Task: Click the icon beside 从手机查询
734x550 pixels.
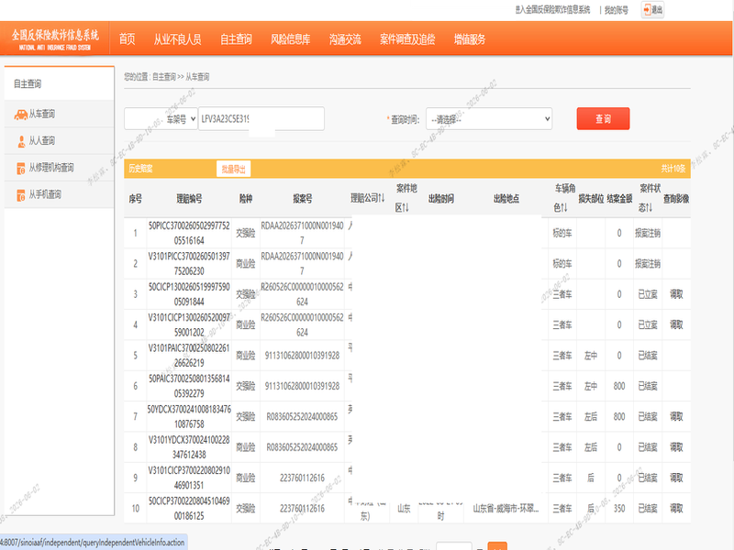Action: coord(20,195)
